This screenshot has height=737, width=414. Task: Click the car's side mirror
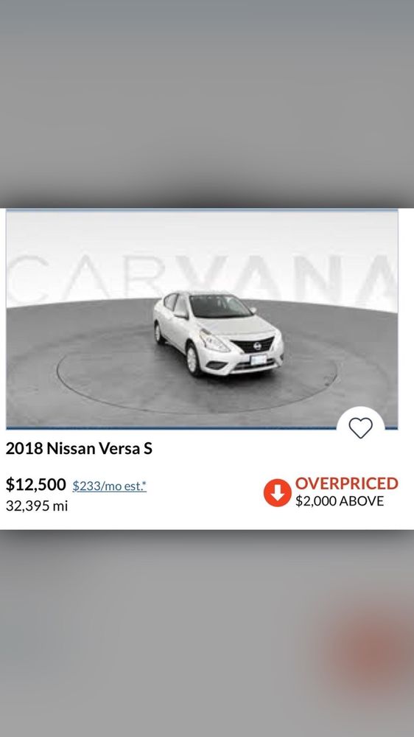point(180,314)
